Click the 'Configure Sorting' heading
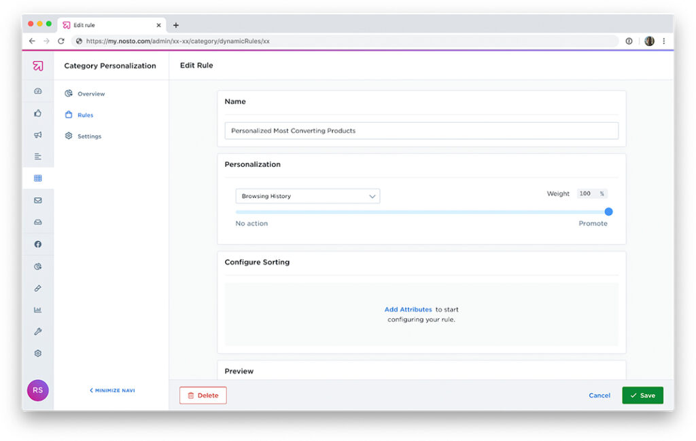Image resolution: width=696 pixels, height=441 pixels. (257, 262)
